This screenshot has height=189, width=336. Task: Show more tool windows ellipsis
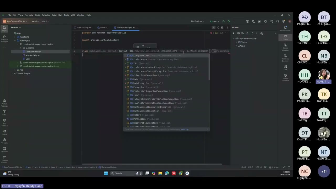(4, 47)
